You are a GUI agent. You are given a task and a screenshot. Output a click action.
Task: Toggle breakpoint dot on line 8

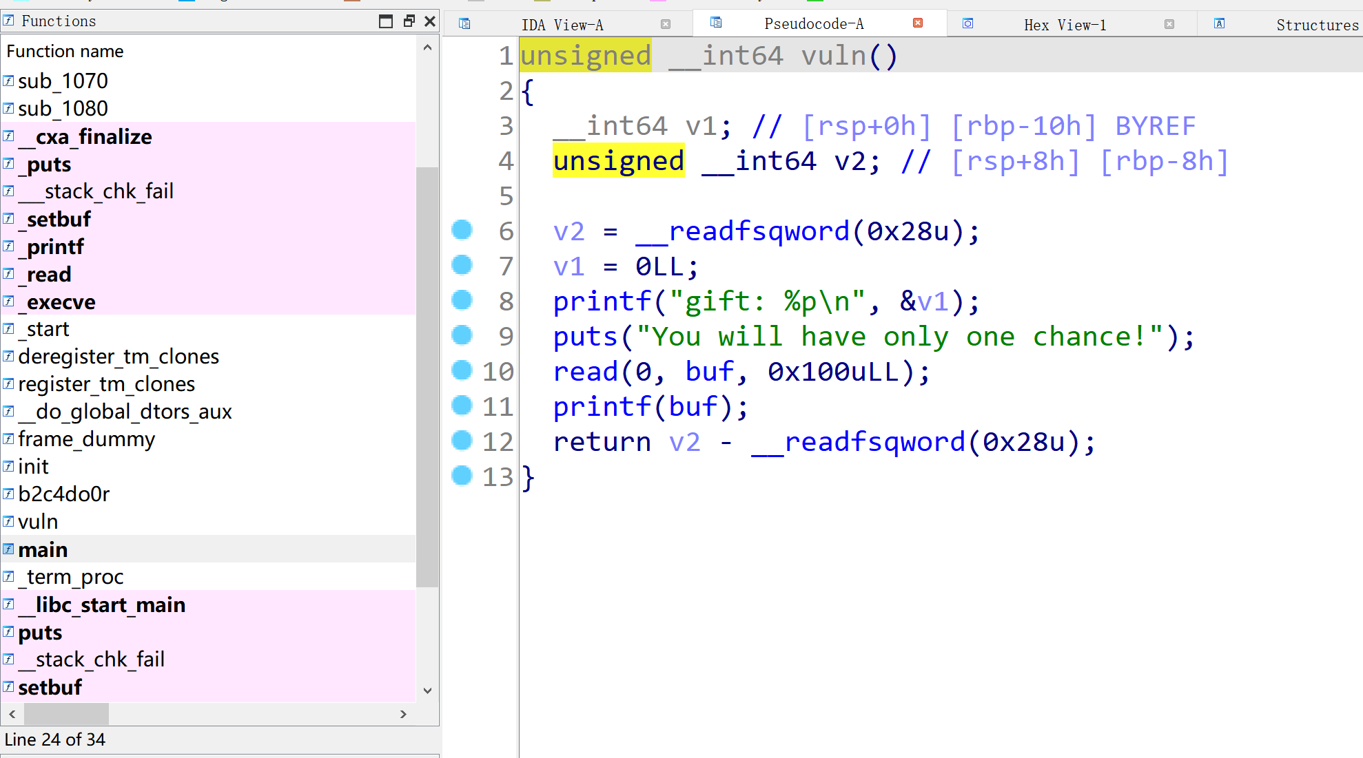(x=462, y=299)
